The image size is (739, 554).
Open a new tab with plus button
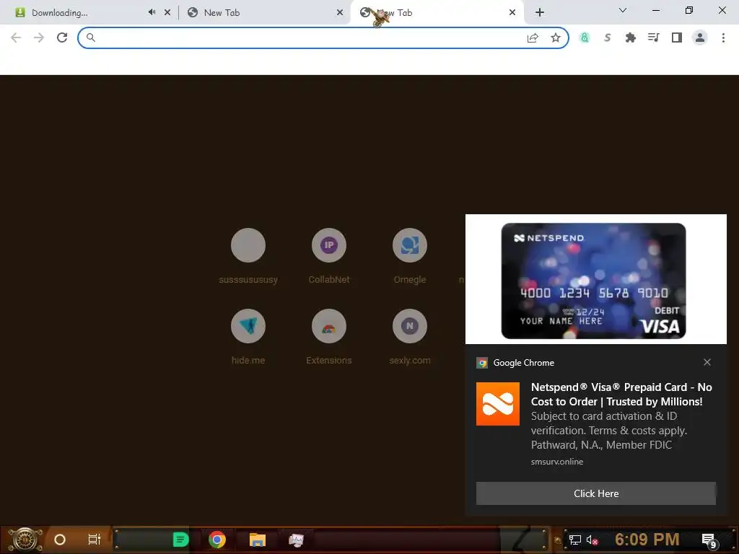point(540,13)
